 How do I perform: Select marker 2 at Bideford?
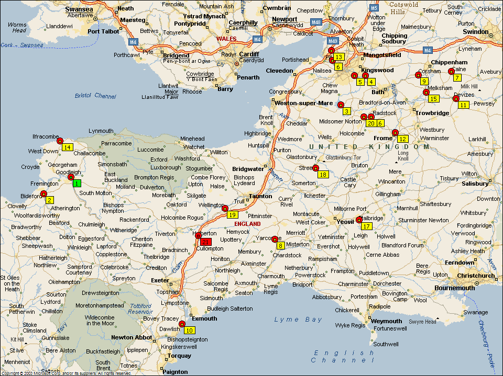pyautogui.click(x=50, y=200)
